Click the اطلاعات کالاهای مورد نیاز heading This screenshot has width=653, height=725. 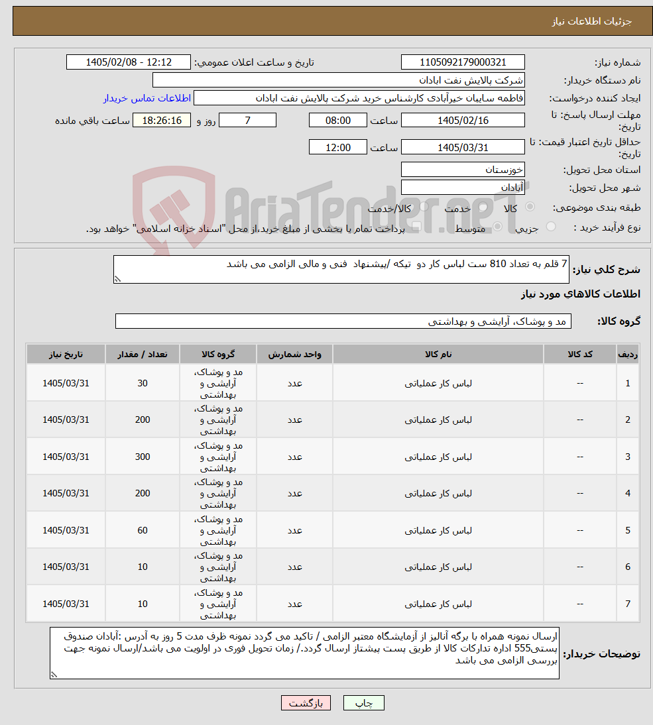pyautogui.click(x=580, y=294)
